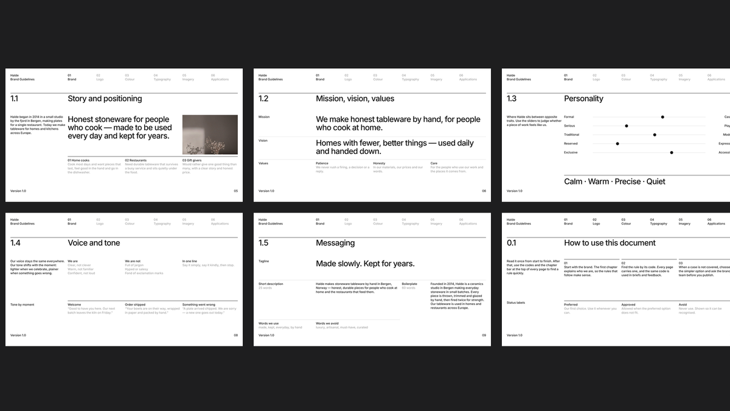This screenshot has width=730, height=411.
Task: Open the 03 Colour tab on slide 1.3
Action: [626, 77]
